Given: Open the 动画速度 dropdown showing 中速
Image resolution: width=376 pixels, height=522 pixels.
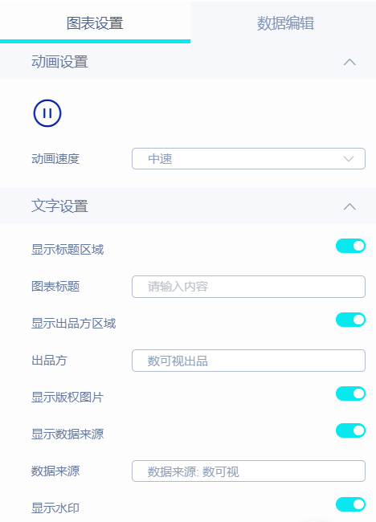Looking at the screenshot, I should tap(248, 159).
